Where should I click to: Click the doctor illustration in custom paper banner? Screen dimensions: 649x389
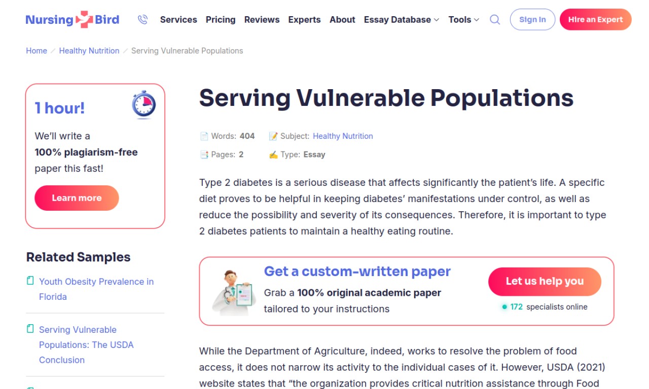[x=233, y=292]
